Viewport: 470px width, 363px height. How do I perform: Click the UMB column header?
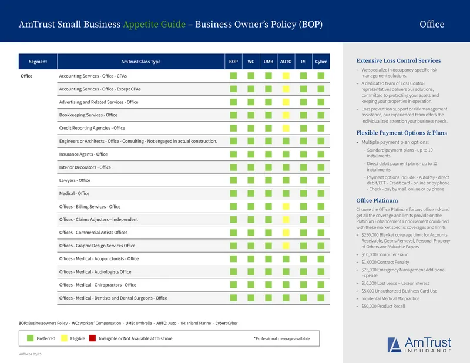(x=268, y=62)
